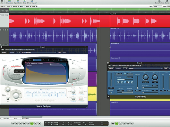Viewport: 170px width, 127px height.
Task: Open the Region menu in the Arrange area
Action: tap(15, 7)
